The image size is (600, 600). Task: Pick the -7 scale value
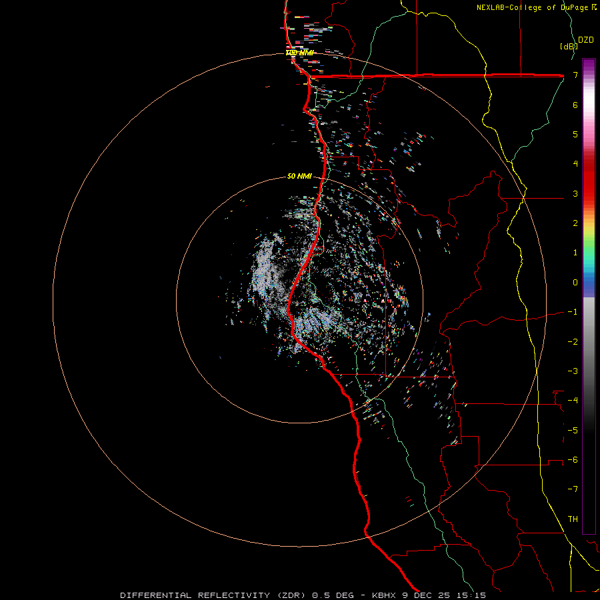(573, 489)
